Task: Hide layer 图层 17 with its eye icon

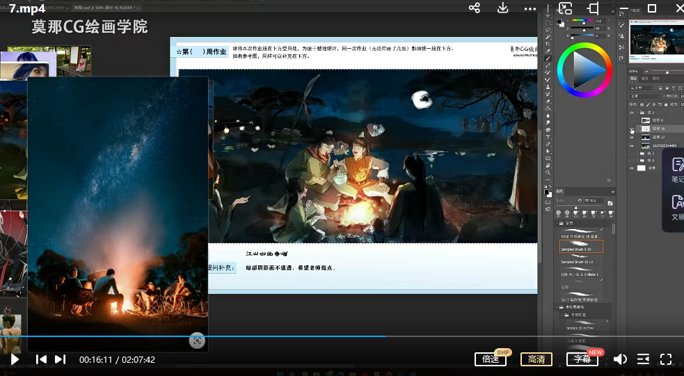Action: tap(633, 137)
